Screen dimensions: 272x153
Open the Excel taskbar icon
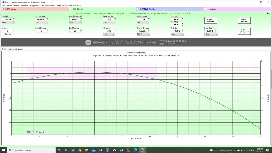coord(73,150)
